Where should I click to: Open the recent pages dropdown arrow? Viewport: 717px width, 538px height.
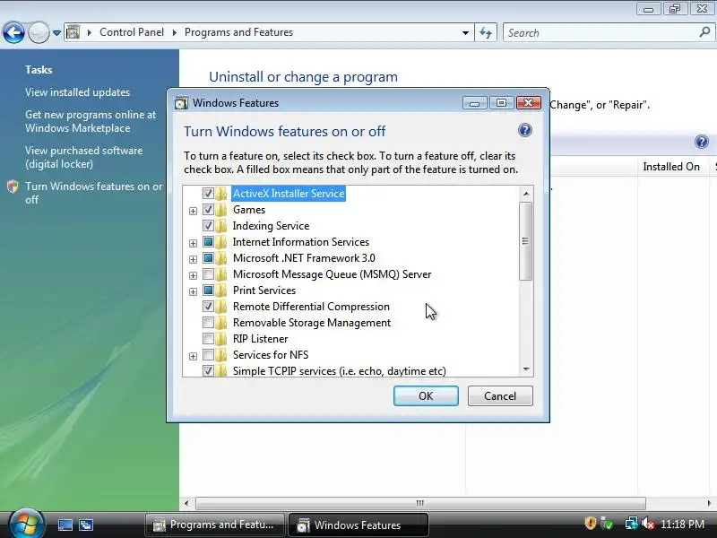tap(56, 33)
